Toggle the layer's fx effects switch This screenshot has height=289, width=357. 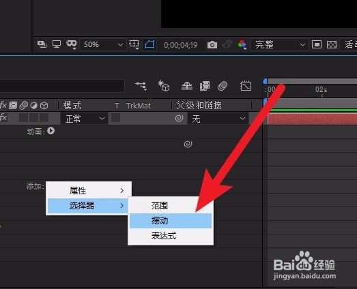tap(3, 118)
